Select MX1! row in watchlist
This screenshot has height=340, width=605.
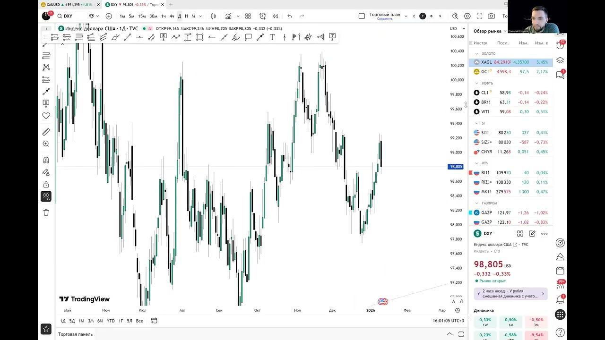511,192
